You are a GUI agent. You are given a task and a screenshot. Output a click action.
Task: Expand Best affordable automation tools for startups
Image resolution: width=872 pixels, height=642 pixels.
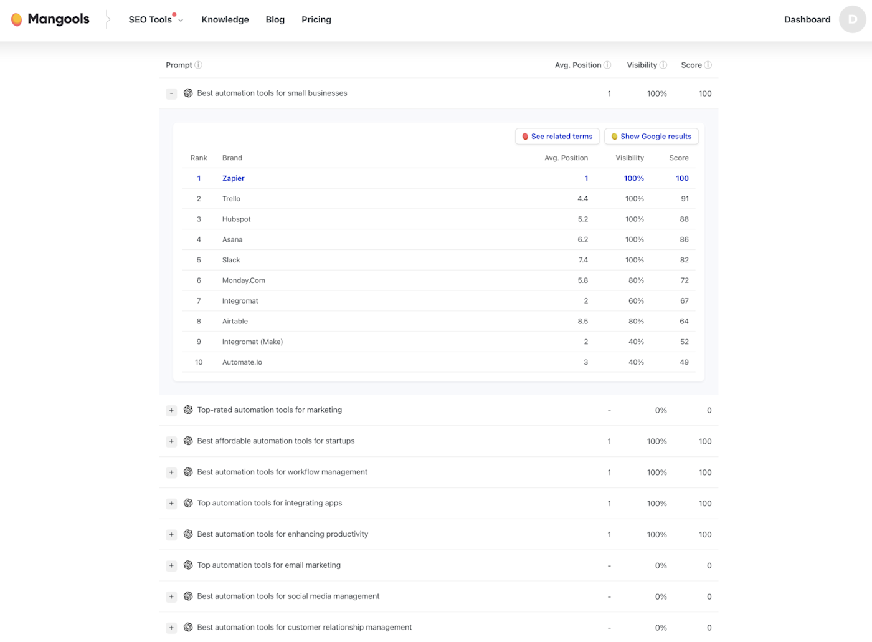pyautogui.click(x=171, y=441)
